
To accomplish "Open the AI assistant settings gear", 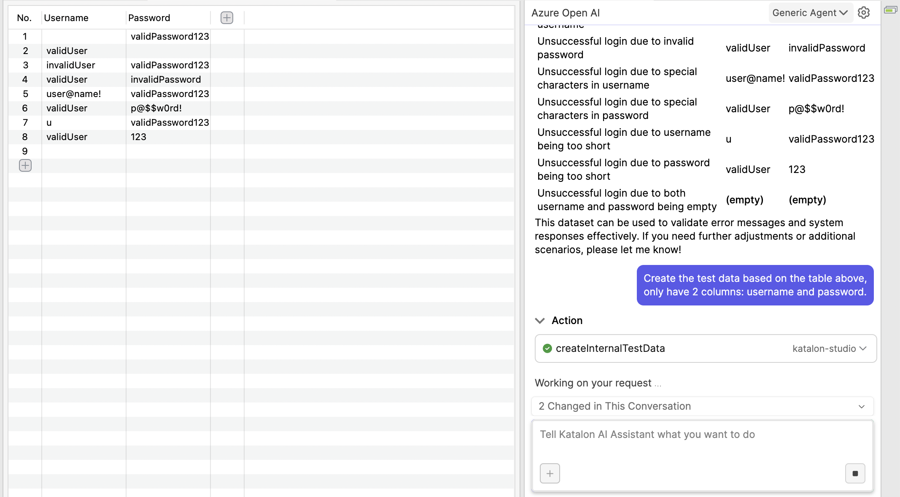I will 864,13.
